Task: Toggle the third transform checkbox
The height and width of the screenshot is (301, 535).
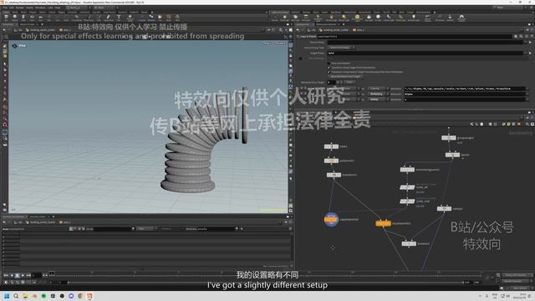Action: [329, 72]
